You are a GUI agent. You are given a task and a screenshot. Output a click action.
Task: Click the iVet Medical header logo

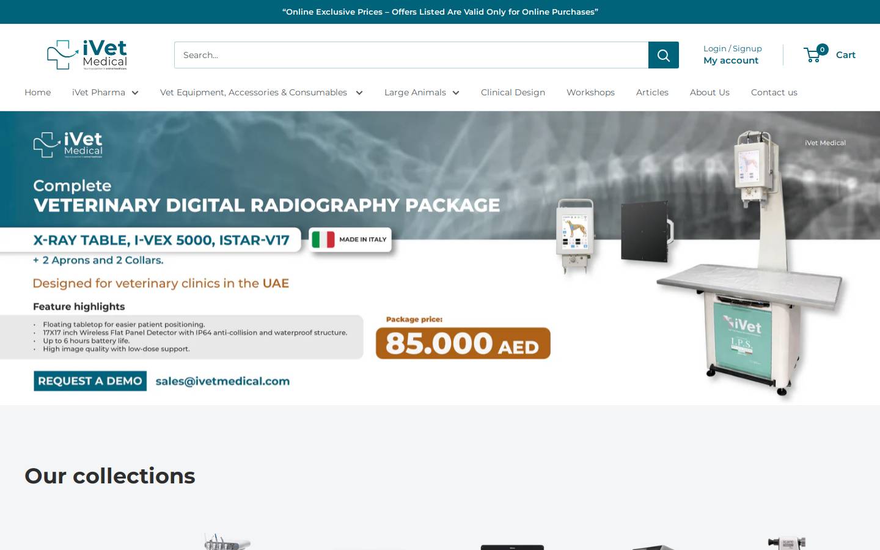[87, 55]
